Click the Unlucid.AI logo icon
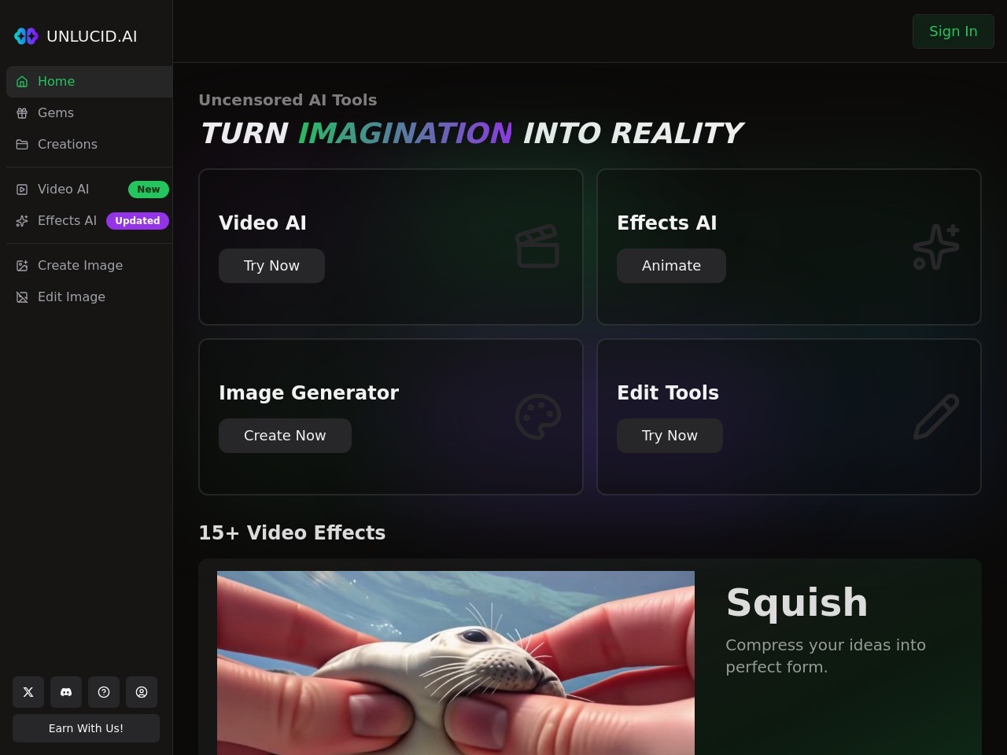Image resolution: width=1007 pixels, height=755 pixels. coord(26,36)
